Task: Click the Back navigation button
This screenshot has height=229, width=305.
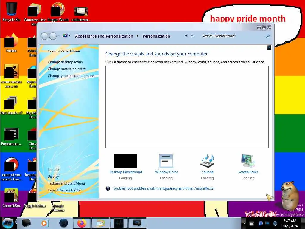Action: (44, 36)
